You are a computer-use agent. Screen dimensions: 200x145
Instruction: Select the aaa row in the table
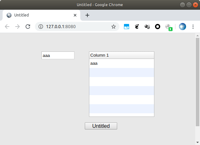[x=122, y=63]
